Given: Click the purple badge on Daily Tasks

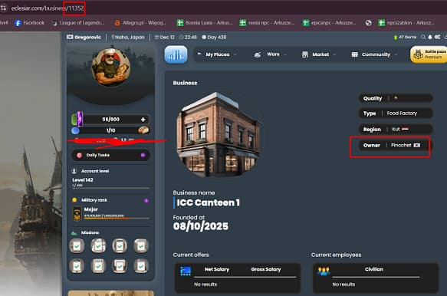Looking at the screenshot, I should point(143,155).
